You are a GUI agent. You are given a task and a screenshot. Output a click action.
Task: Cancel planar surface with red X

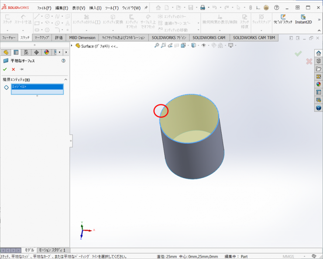tap(13, 69)
